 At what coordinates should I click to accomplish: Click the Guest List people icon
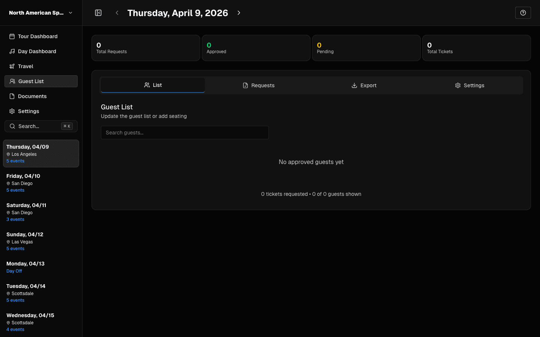tap(12, 81)
